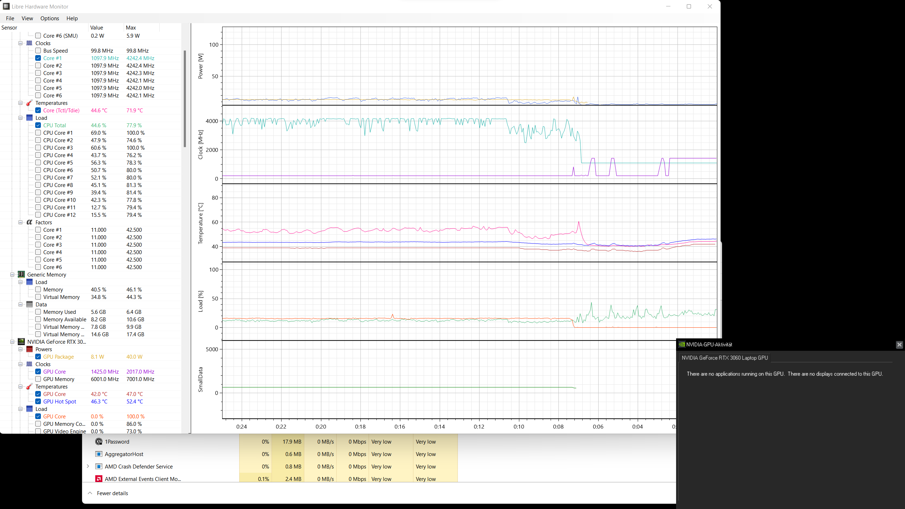Uncheck the CPU Total load checkbox
The height and width of the screenshot is (509, 905).
pyautogui.click(x=38, y=125)
